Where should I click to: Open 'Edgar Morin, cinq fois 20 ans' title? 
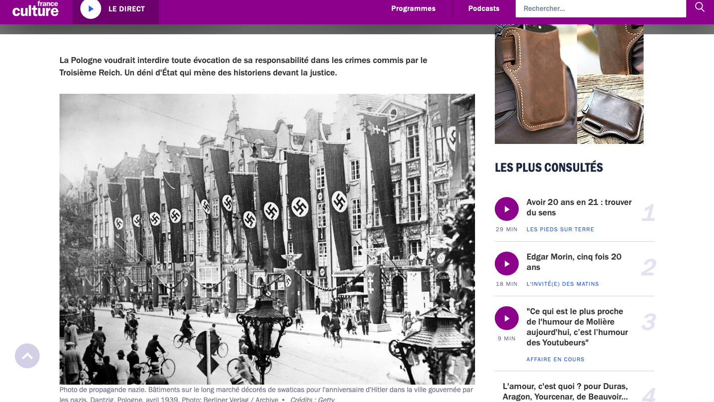[x=574, y=262]
